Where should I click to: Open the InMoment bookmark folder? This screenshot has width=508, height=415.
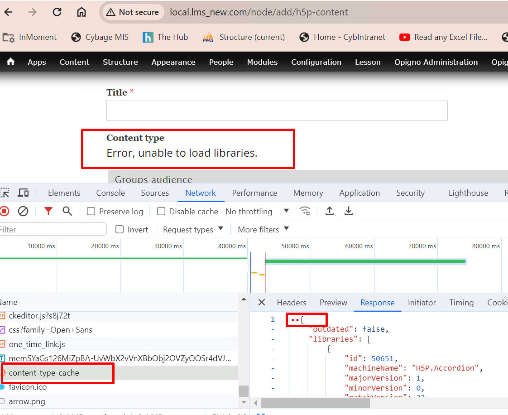(30, 37)
